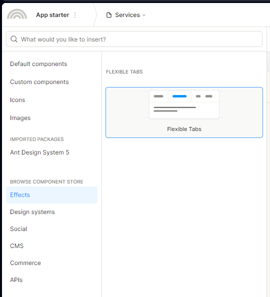
Task: Insert the Flexible Tabs component card
Action: coord(184,112)
